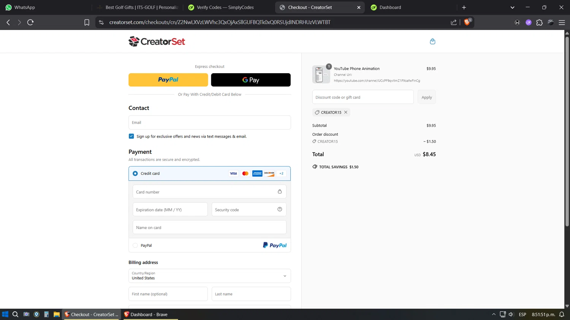This screenshot has width=570, height=320.
Task: Open Leo AI purple icon
Action: click(x=529, y=22)
